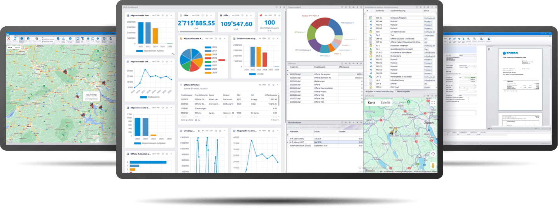
Task: Open Status dropdown for task OPF-15
Action: pos(425,39)
